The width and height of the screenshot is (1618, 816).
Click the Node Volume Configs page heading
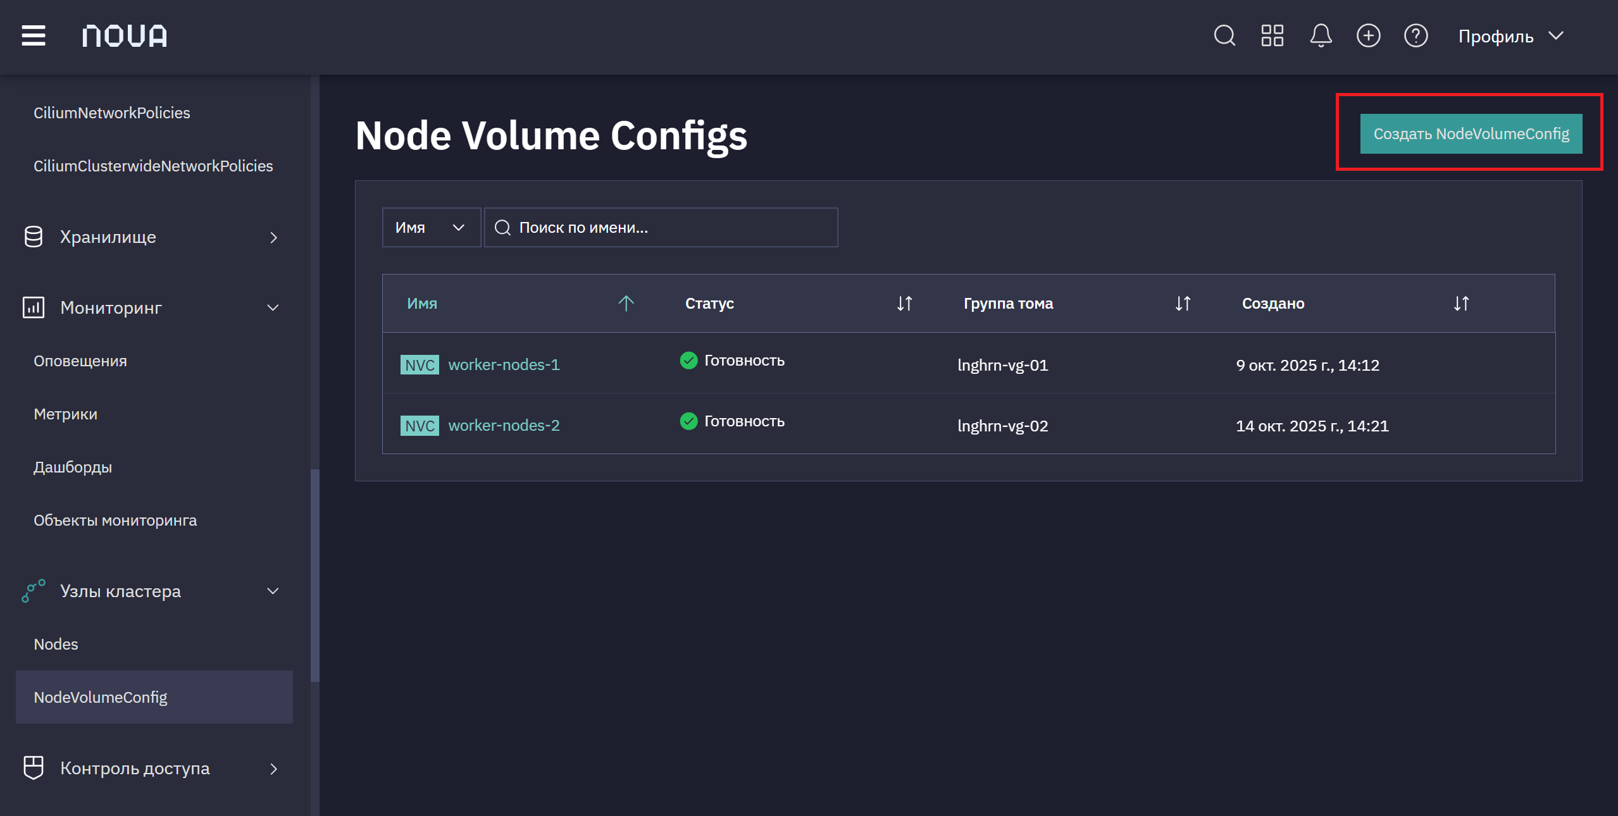point(551,136)
